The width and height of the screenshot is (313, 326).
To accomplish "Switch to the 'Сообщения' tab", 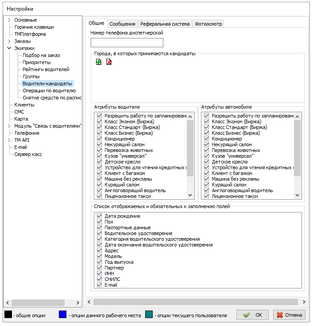I will pyautogui.click(x=123, y=24).
